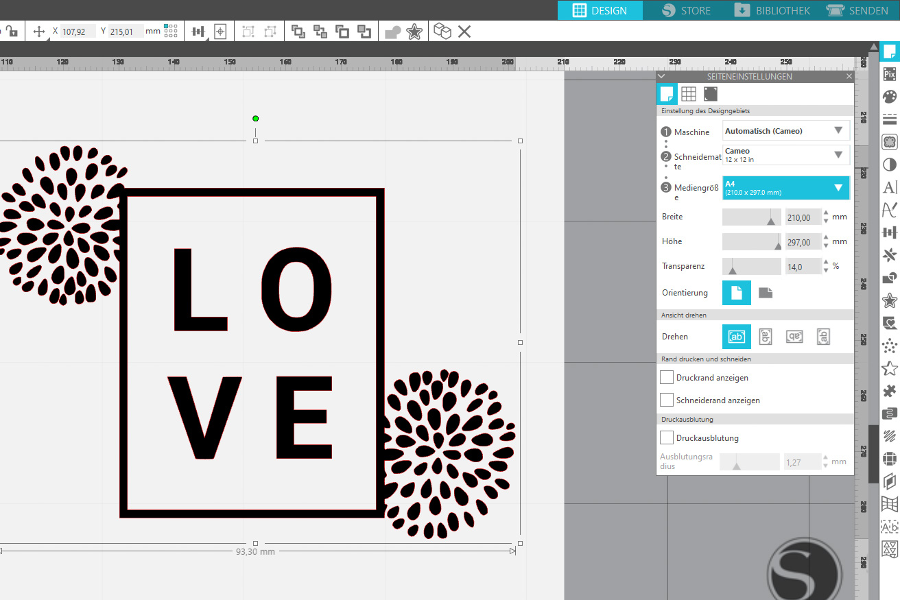Select landscape page orientation
Viewport: 900px width, 600px height.
click(x=766, y=293)
